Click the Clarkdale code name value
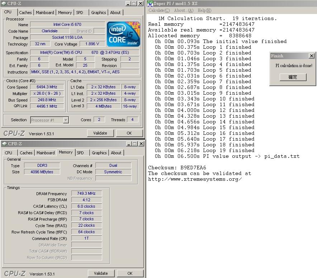This screenshot has height=278, width=317. 50,31
